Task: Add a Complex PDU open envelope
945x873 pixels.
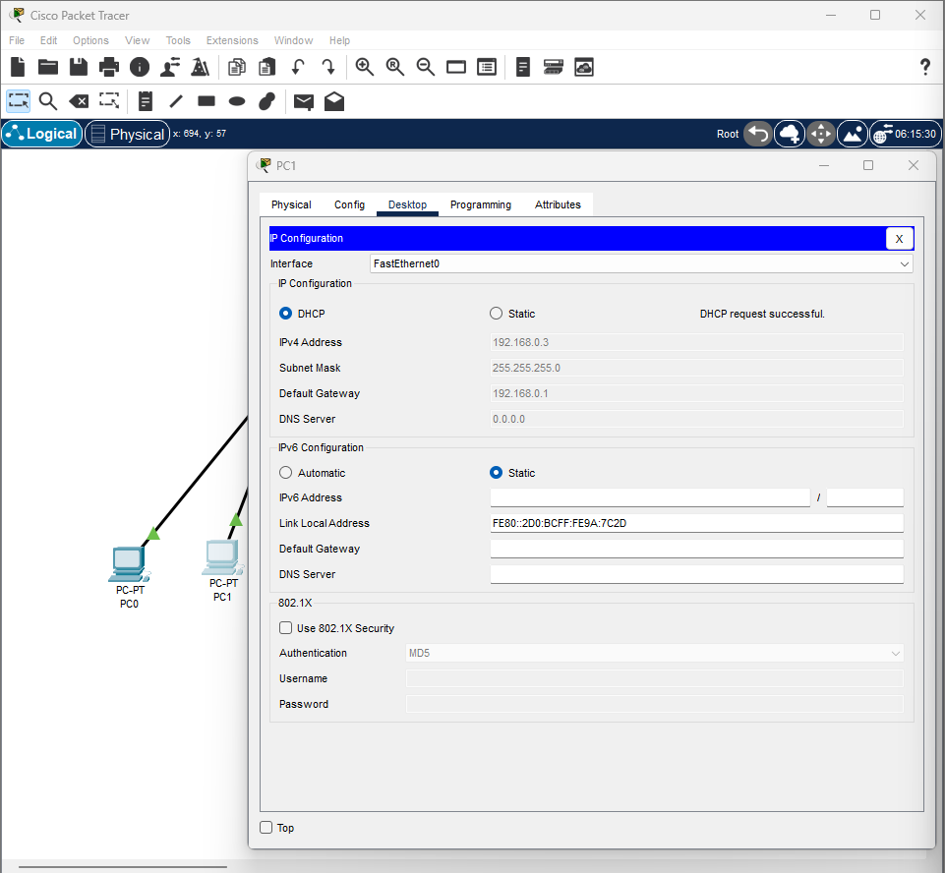Action: pyautogui.click(x=334, y=101)
